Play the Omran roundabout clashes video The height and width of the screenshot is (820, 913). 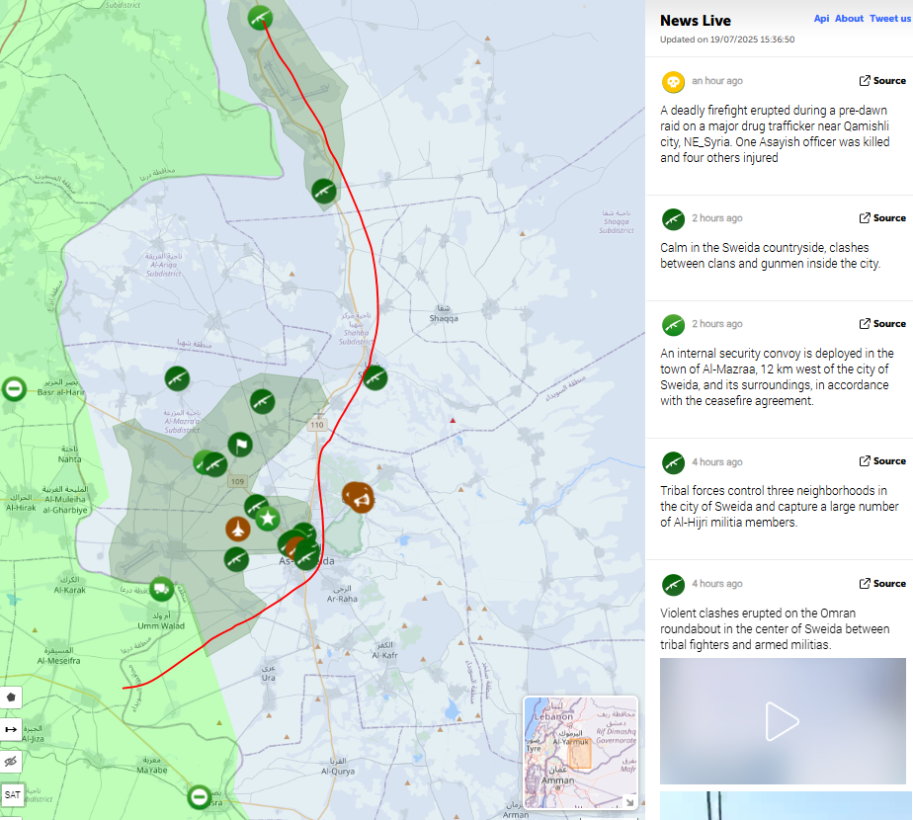(x=782, y=721)
